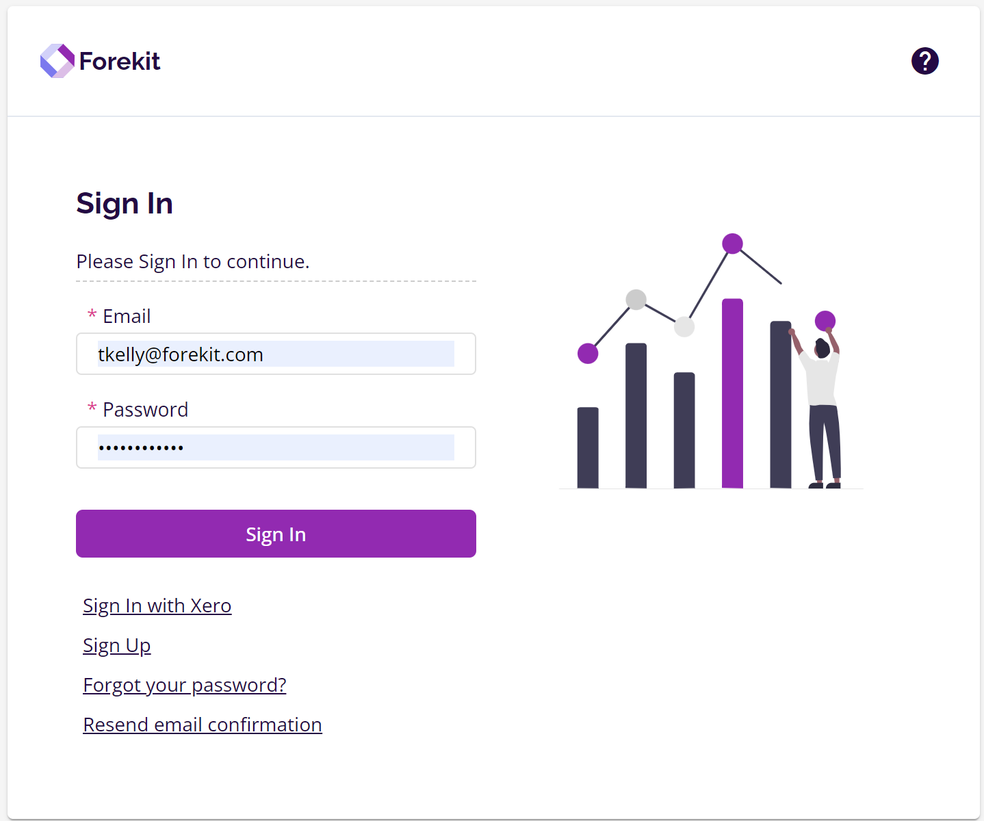Click the Sign In page heading
This screenshot has height=821, width=984.
click(x=125, y=204)
